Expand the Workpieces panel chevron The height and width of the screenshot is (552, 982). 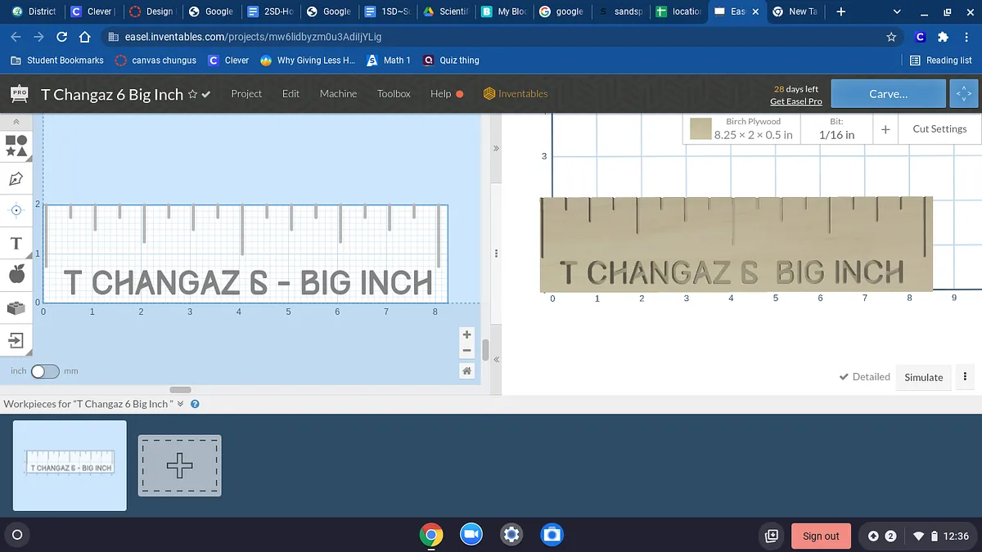pyautogui.click(x=181, y=404)
